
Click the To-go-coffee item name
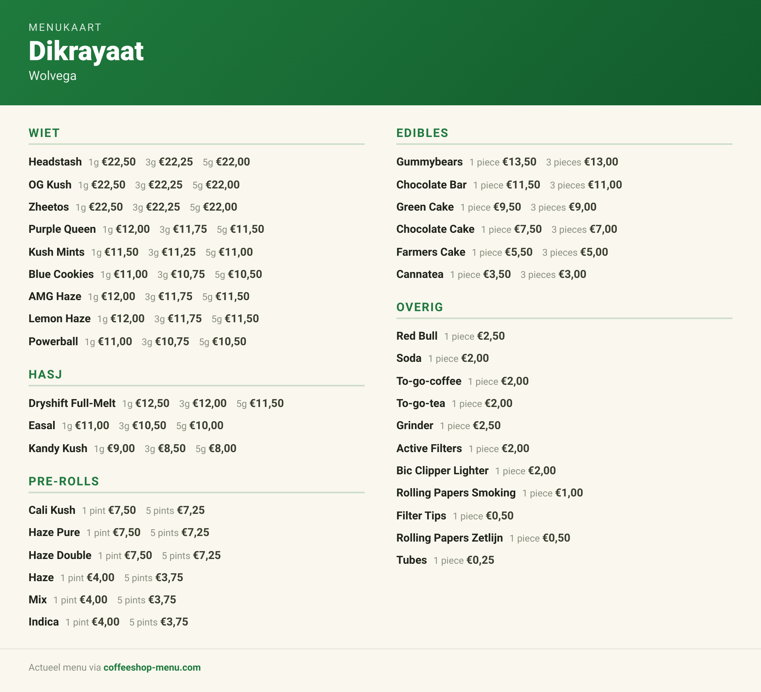[429, 381]
